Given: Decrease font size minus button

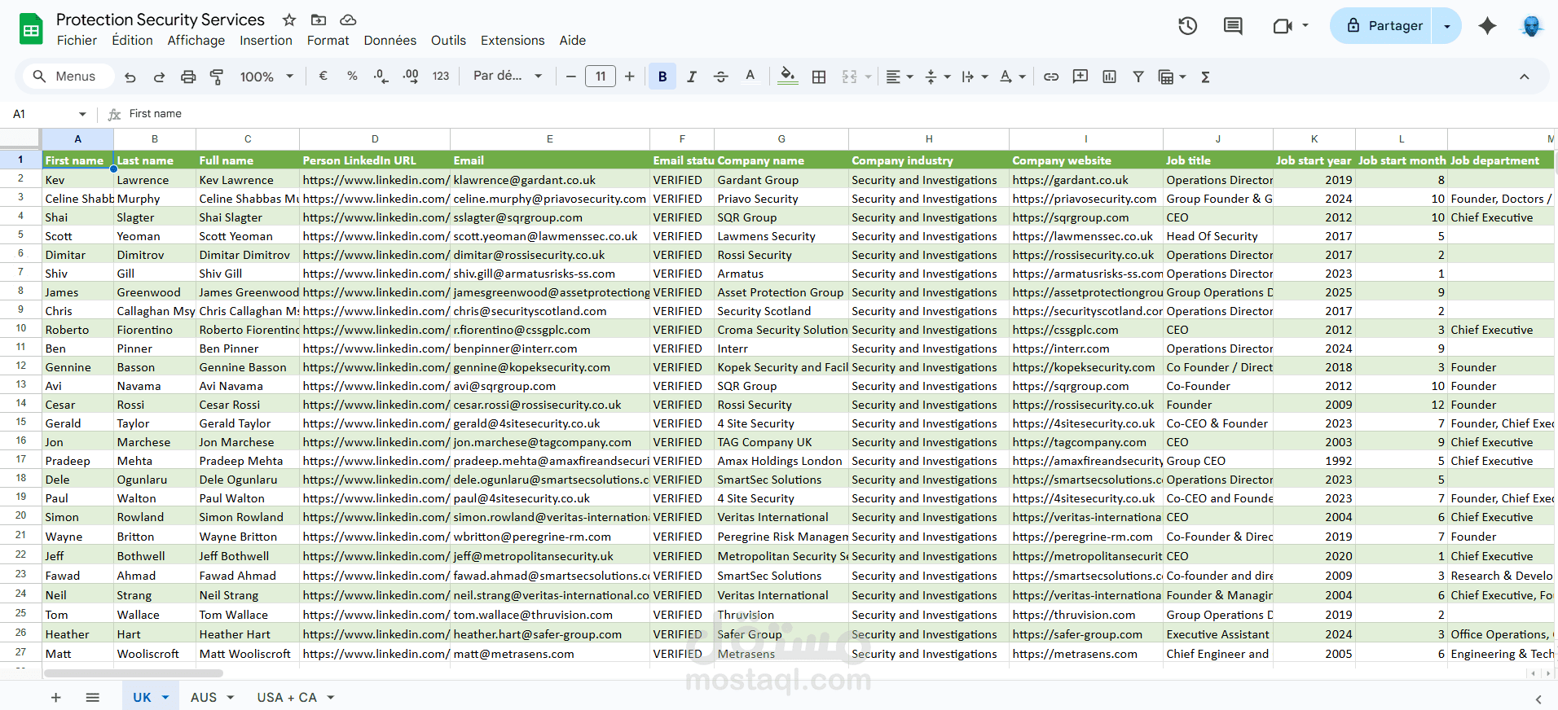Looking at the screenshot, I should (x=570, y=77).
